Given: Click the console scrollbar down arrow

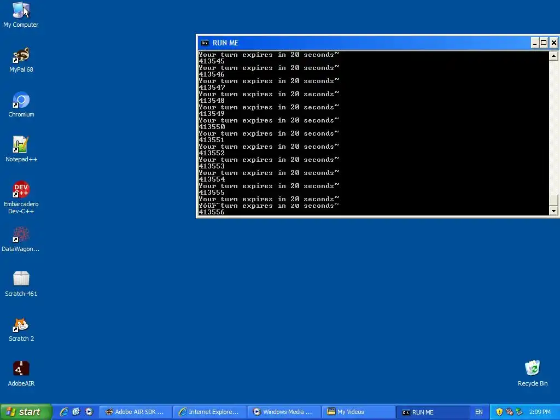Looking at the screenshot, I should coord(553,211).
